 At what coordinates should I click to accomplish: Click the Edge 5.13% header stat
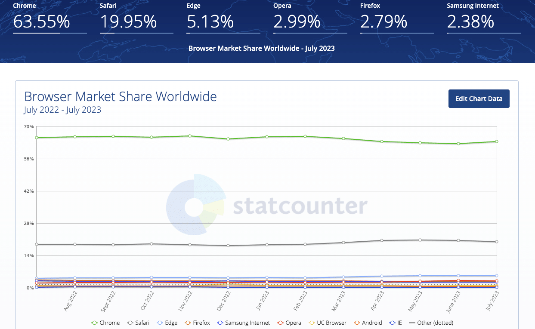tap(210, 22)
